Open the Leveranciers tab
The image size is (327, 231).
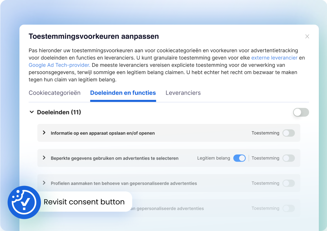pyautogui.click(x=183, y=93)
